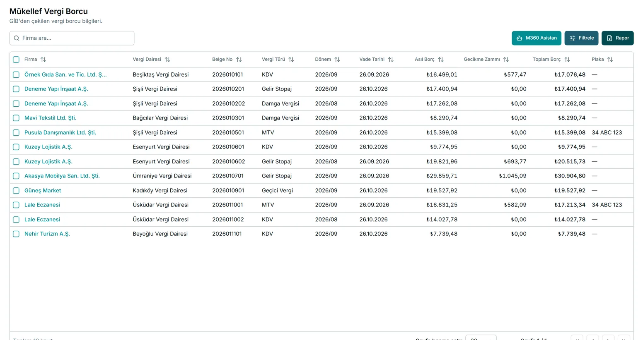Viewport: 643px width, 340px height.
Task: Select the Bağcılar Vergi Dairesi cell
Action: pos(160,118)
